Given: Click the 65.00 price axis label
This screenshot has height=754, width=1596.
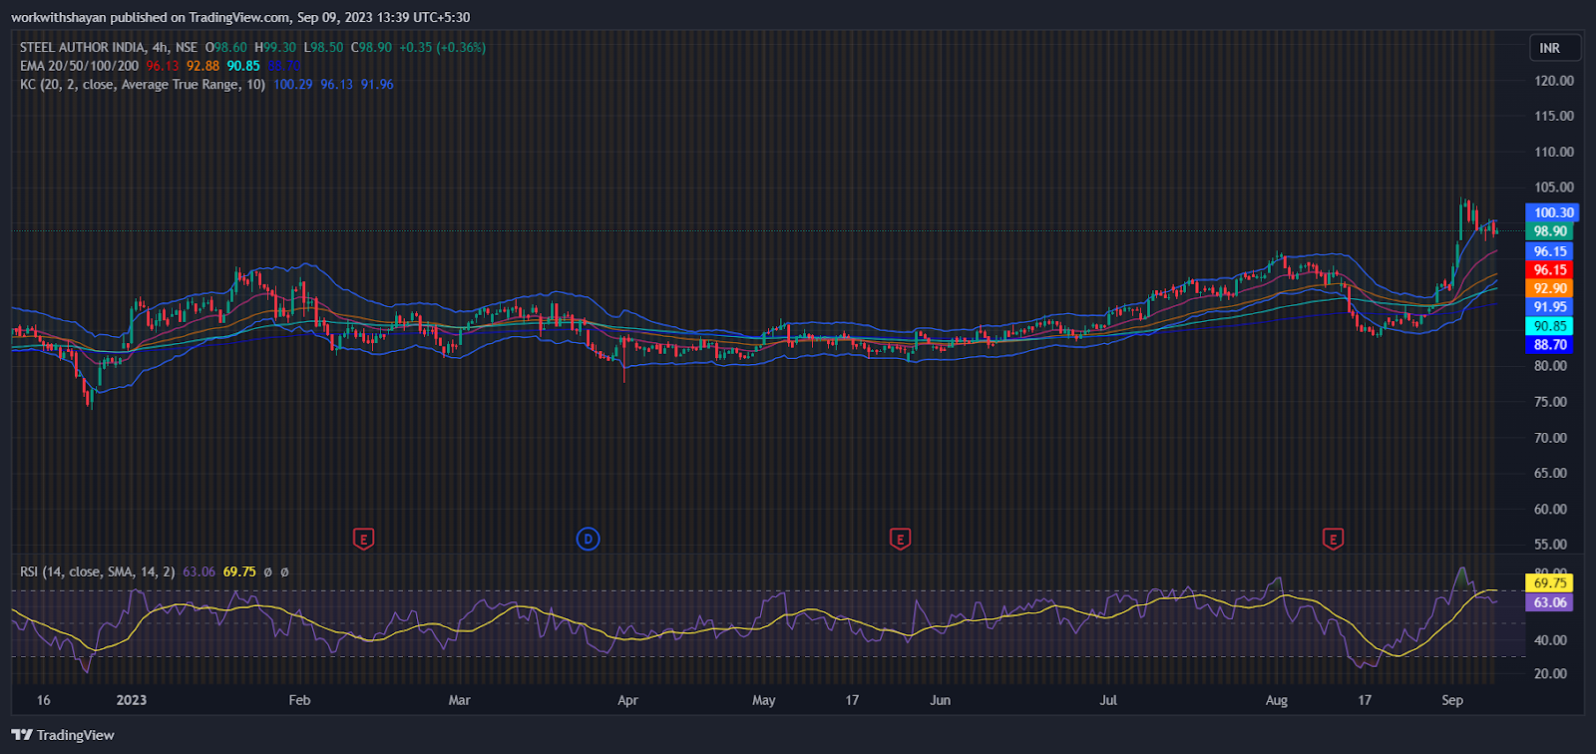Looking at the screenshot, I should coord(1550,473).
